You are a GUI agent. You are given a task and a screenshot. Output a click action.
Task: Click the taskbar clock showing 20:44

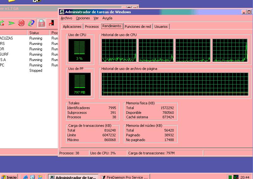click(x=245, y=177)
